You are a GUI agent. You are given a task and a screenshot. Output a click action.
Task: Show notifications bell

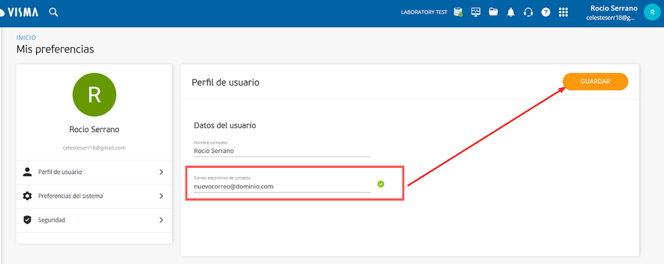[510, 12]
